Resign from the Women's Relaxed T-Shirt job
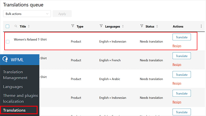This screenshot has width=206, height=116. [x=177, y=46]
